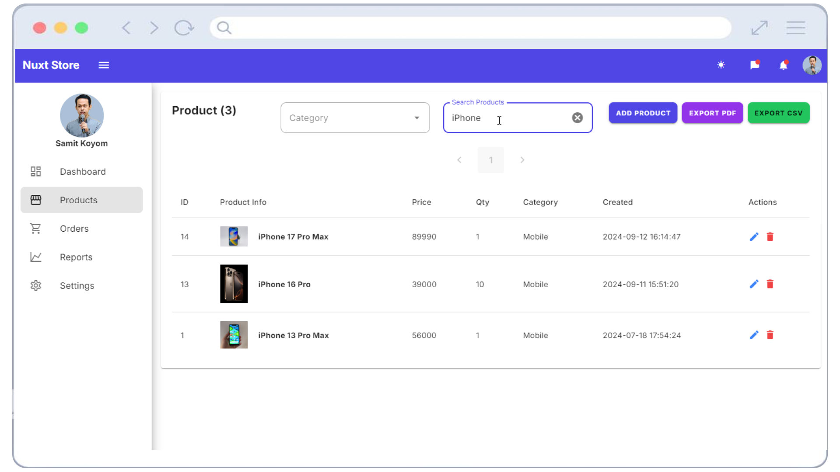The height and width of the screenshot is (472, 840).
Task: Open iPhone 17 Pro Max thumbnail
Action: [234, 236]
